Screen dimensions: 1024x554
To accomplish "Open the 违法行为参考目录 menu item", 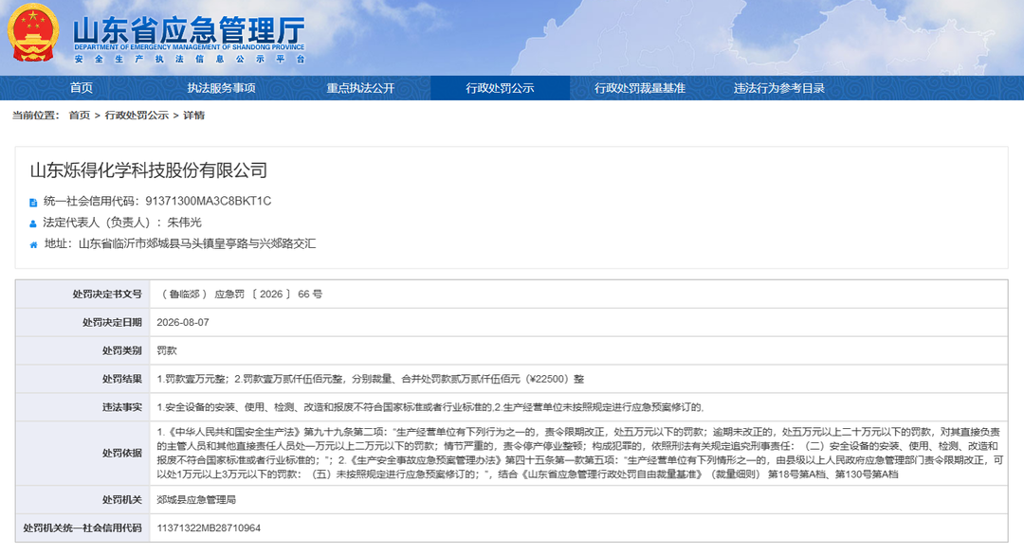I will (x=779, y=88).
